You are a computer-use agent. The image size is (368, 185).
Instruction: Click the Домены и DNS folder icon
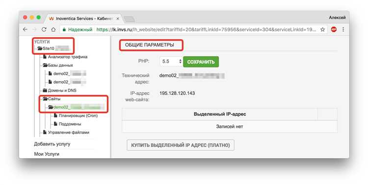click(x=45, y=91)
